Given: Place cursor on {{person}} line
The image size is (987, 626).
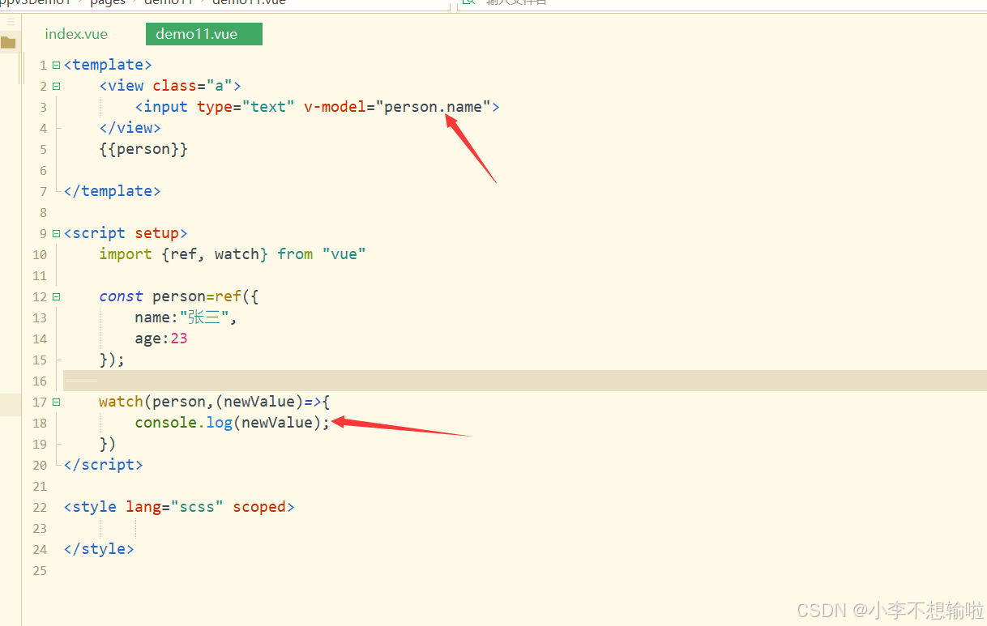Looking at the screenshot, I should (x=143, y=149).
